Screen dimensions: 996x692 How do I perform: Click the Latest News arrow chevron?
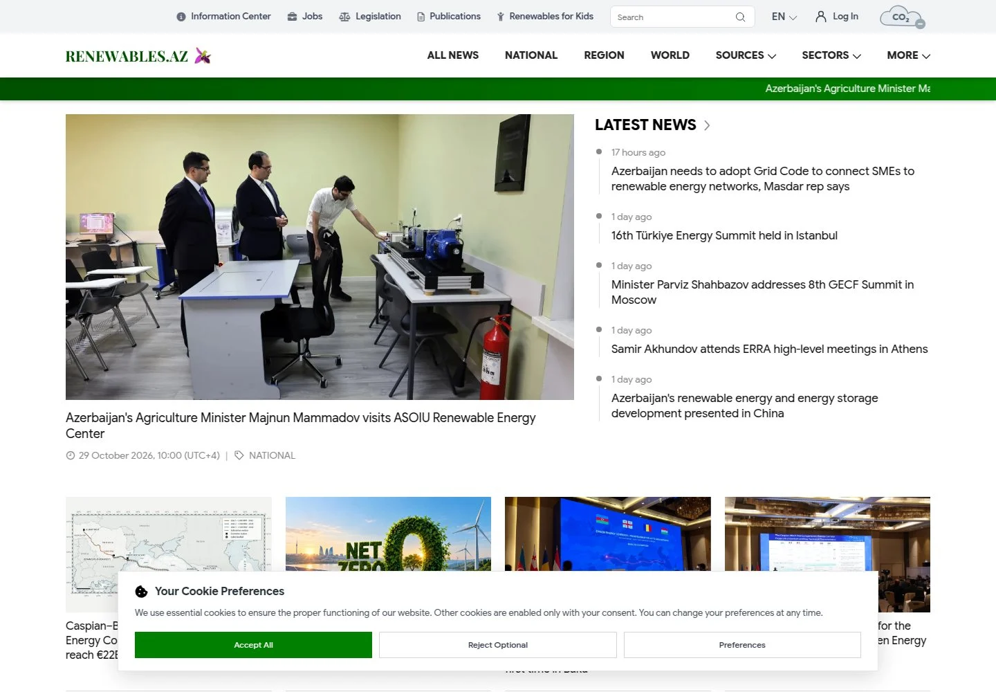[x=707, y=125]
